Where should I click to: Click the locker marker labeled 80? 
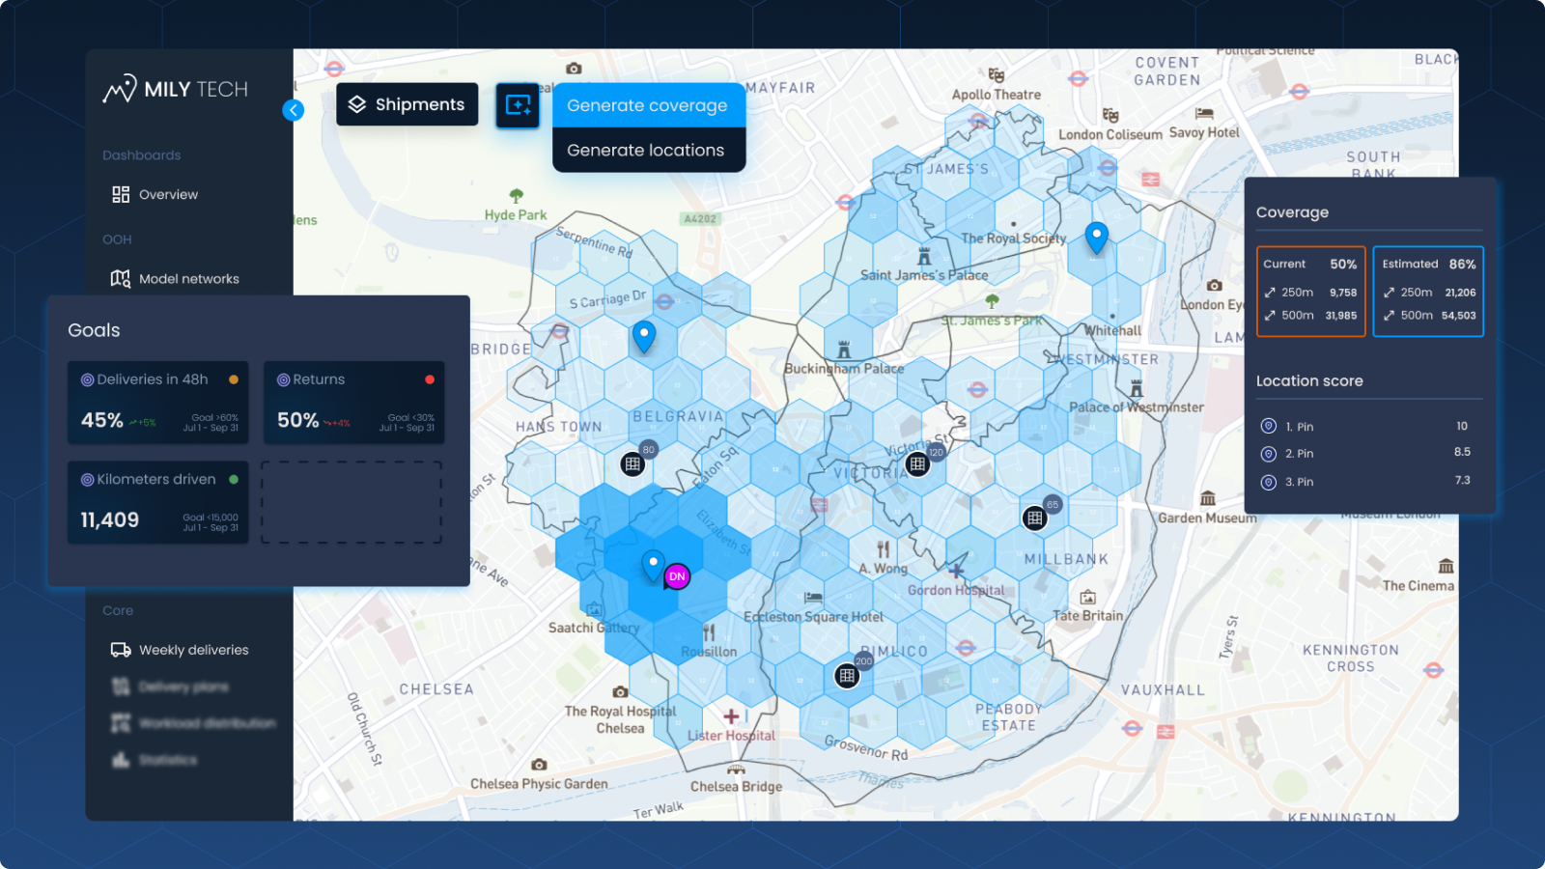click(x=632, y=464)
